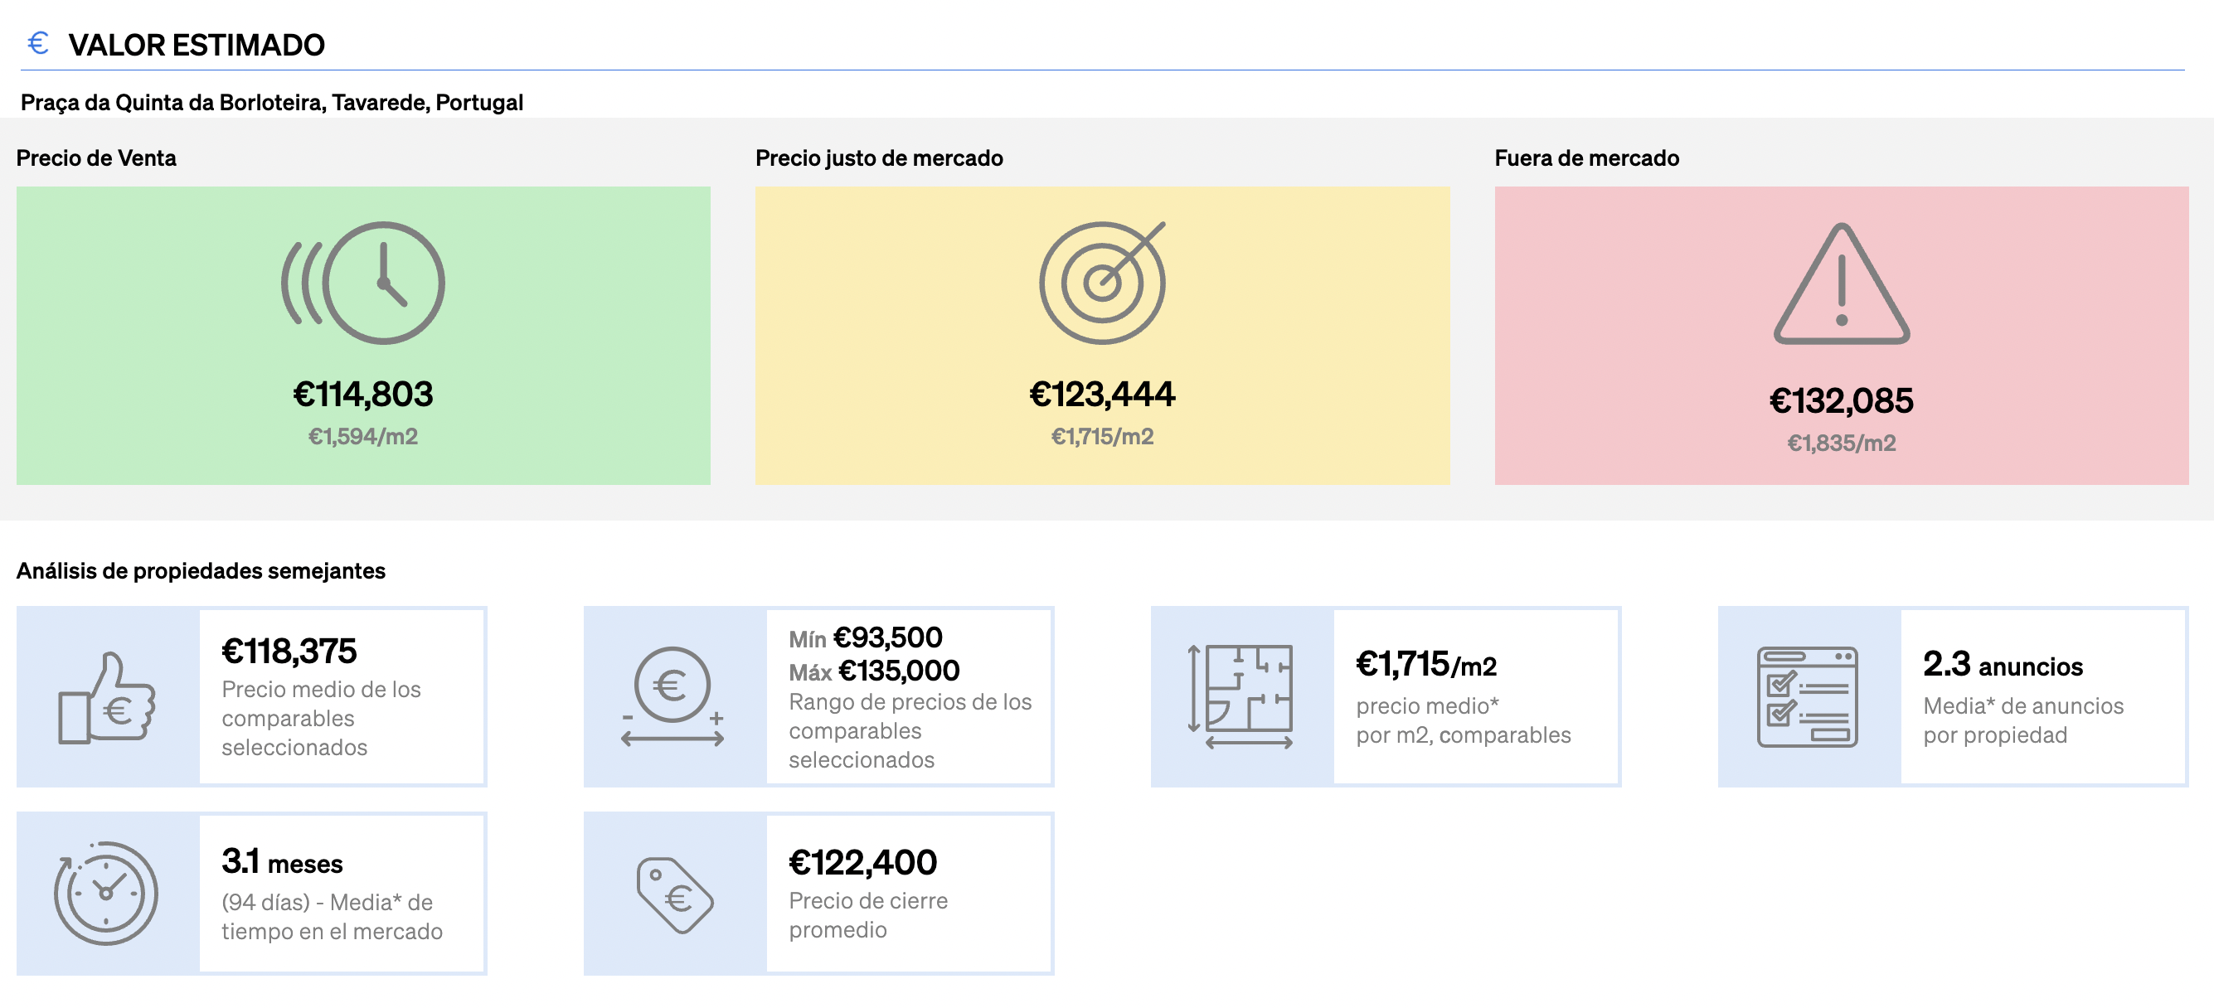Click the 2.3 anuncios value
2214x1008 pixels.
(x=2003, y=664)
